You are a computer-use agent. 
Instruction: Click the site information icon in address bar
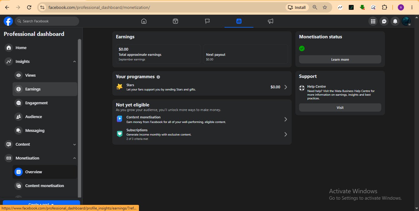pyautogui.click(x=42, y=7)
